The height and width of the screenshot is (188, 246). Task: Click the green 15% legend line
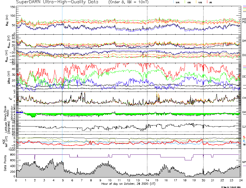(x=185, y=2)
